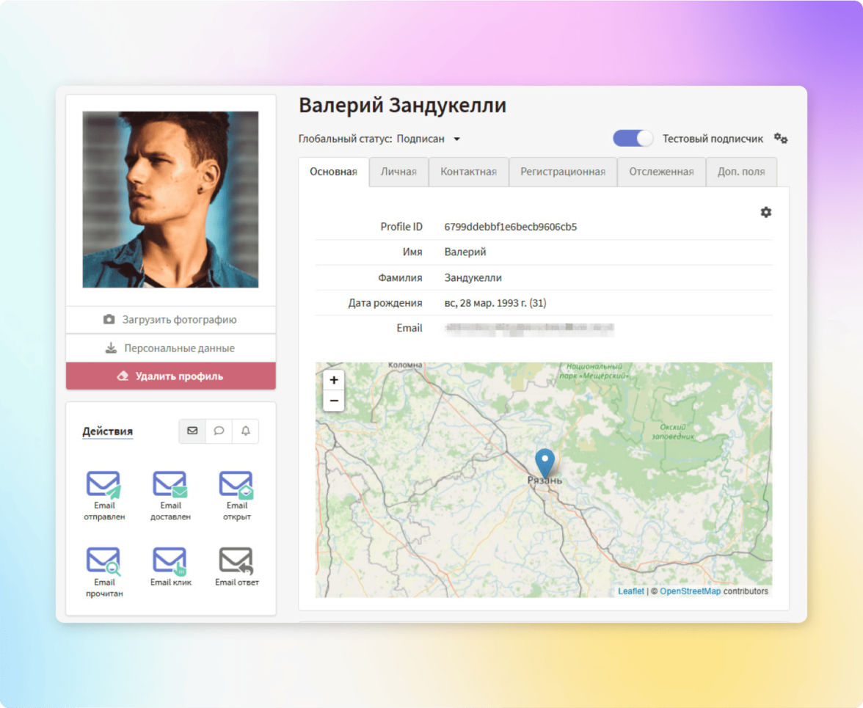Select the Отслеженная tab
863x708 pixels.
661,172
